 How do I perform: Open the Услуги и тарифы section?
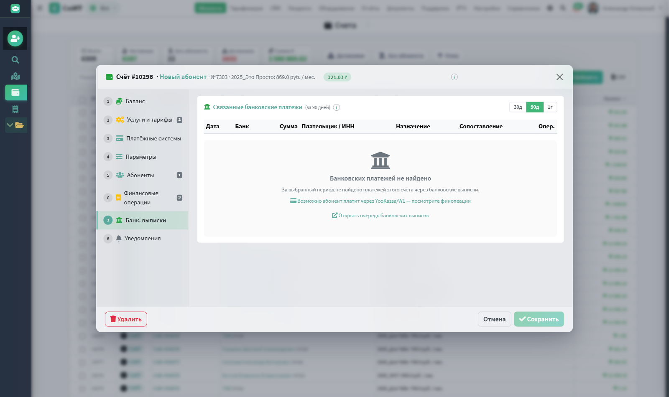pyautogui.click(x=143, y=120)
